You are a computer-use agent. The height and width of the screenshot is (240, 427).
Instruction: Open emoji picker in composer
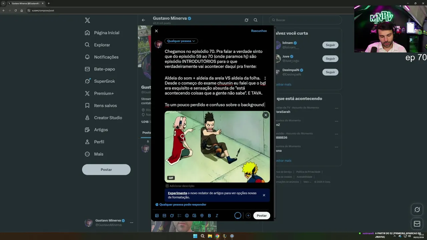pyautogui.click(x=187, y=216)
